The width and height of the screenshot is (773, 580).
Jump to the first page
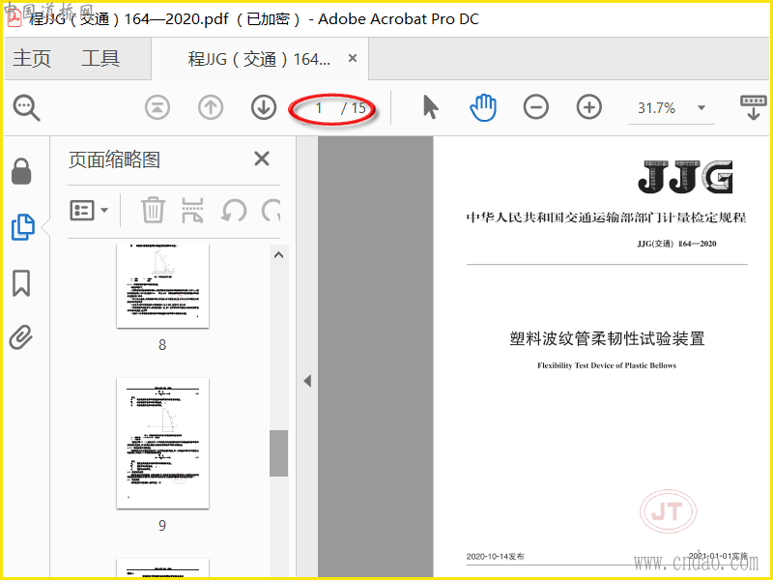[157, 107]
